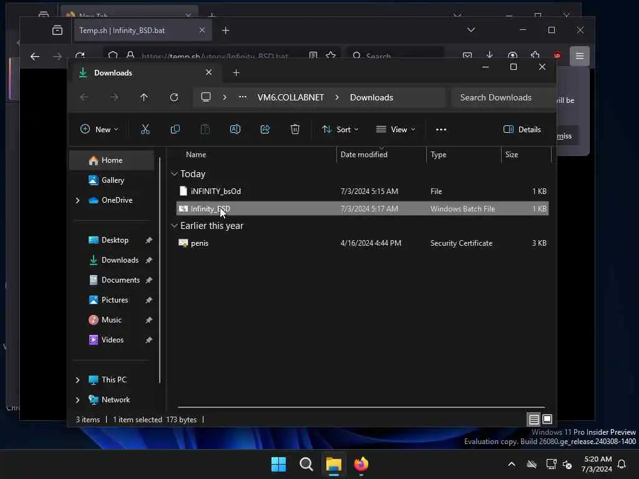639x479 pixels.
Task: Open a new Firefox tab
Action: [225, 30]
